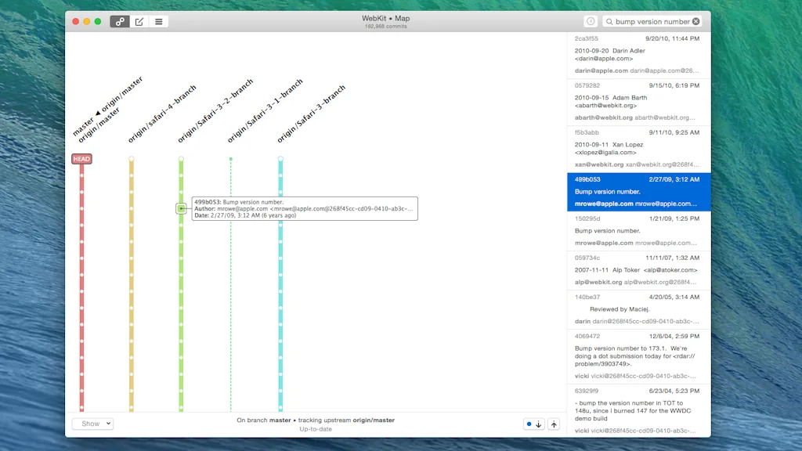The width and height of the screenshot is (802, 451).
Task: Clear the search using the X icon
Action: point(696,21)
